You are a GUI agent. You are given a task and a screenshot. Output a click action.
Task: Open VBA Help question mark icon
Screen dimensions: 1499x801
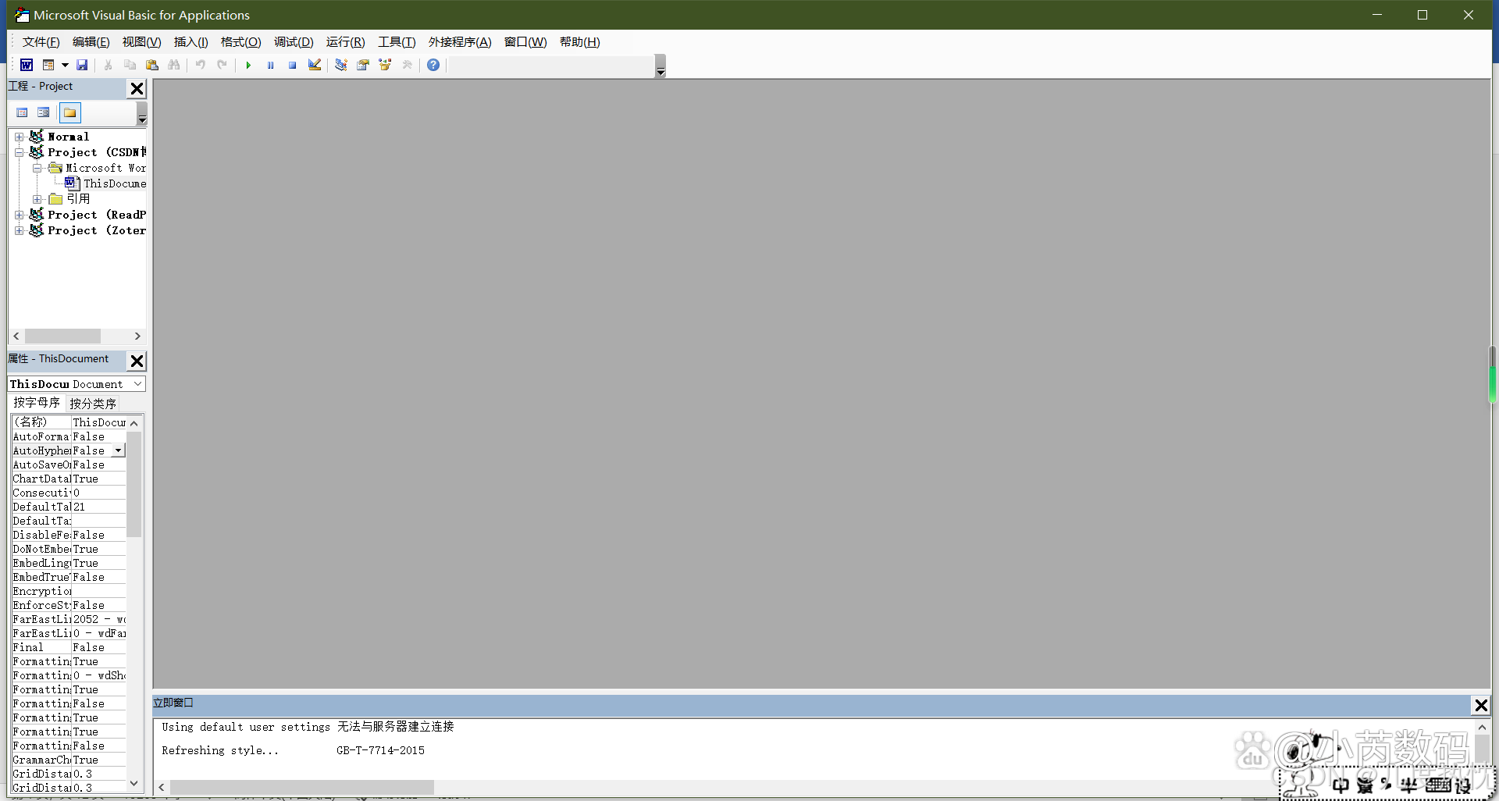click(433, 65)
